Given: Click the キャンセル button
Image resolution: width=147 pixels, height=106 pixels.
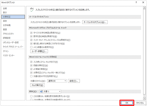Looking at the screenshot, I should [x=140, y=103].
